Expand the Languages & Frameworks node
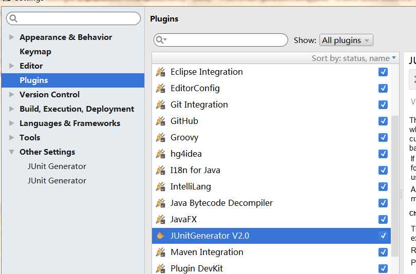This screenshot has height=274, width=416. (11, 123)
